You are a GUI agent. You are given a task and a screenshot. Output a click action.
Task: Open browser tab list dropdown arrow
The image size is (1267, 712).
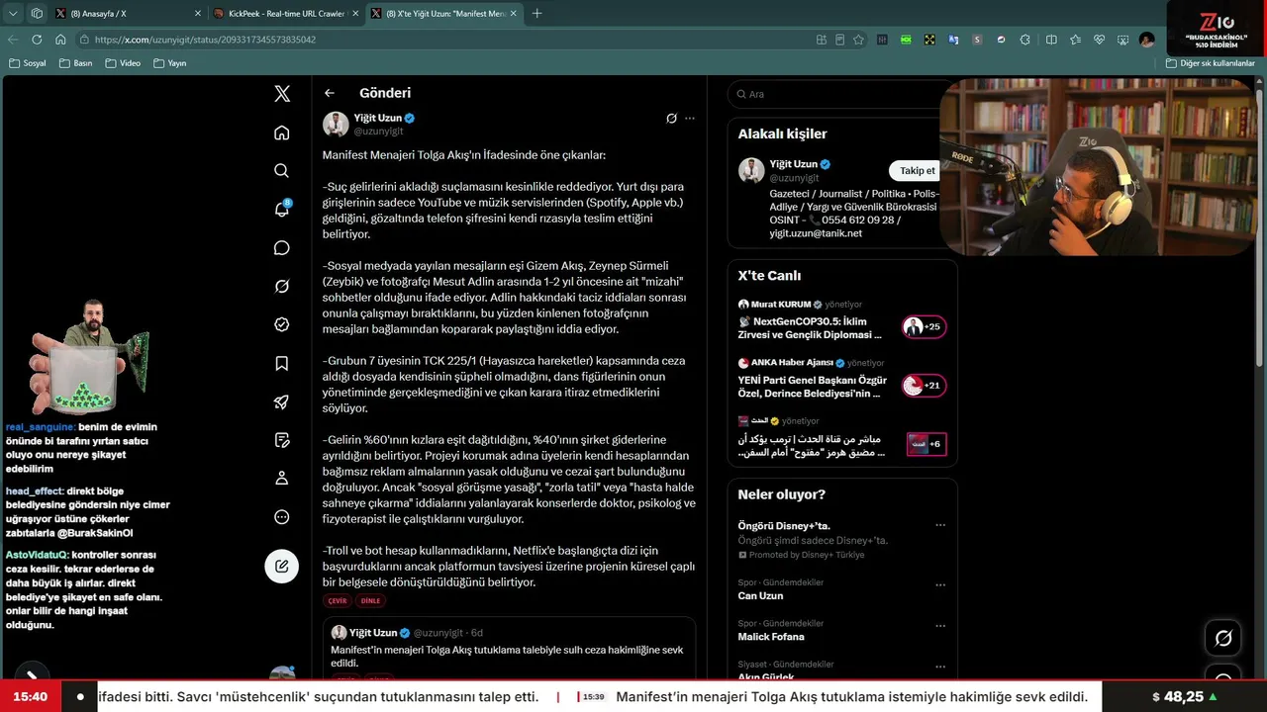(x=14, y=14)
